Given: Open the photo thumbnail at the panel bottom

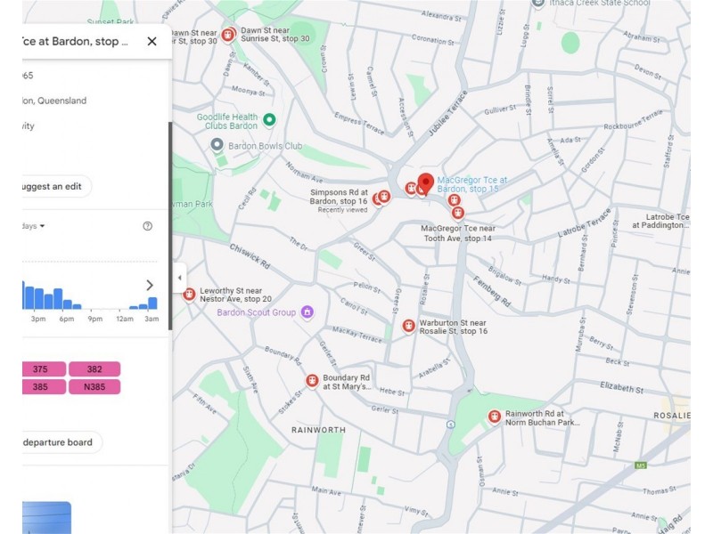Looking at the screenshot, I should point(46,517).
